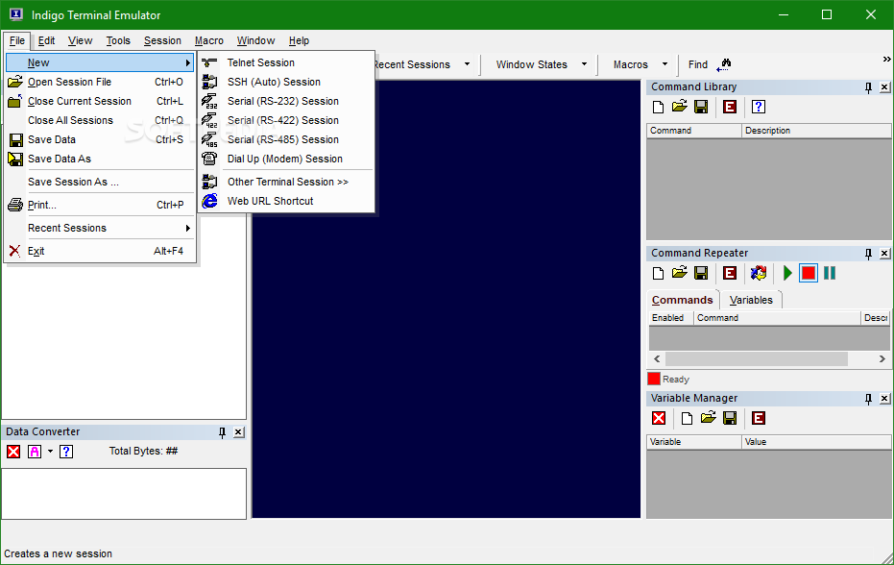Image resolution: width=894 pixels, height=565 pixels.
Task: Click the new document icon in Command Repeater
Action: [x=658, y=273]
